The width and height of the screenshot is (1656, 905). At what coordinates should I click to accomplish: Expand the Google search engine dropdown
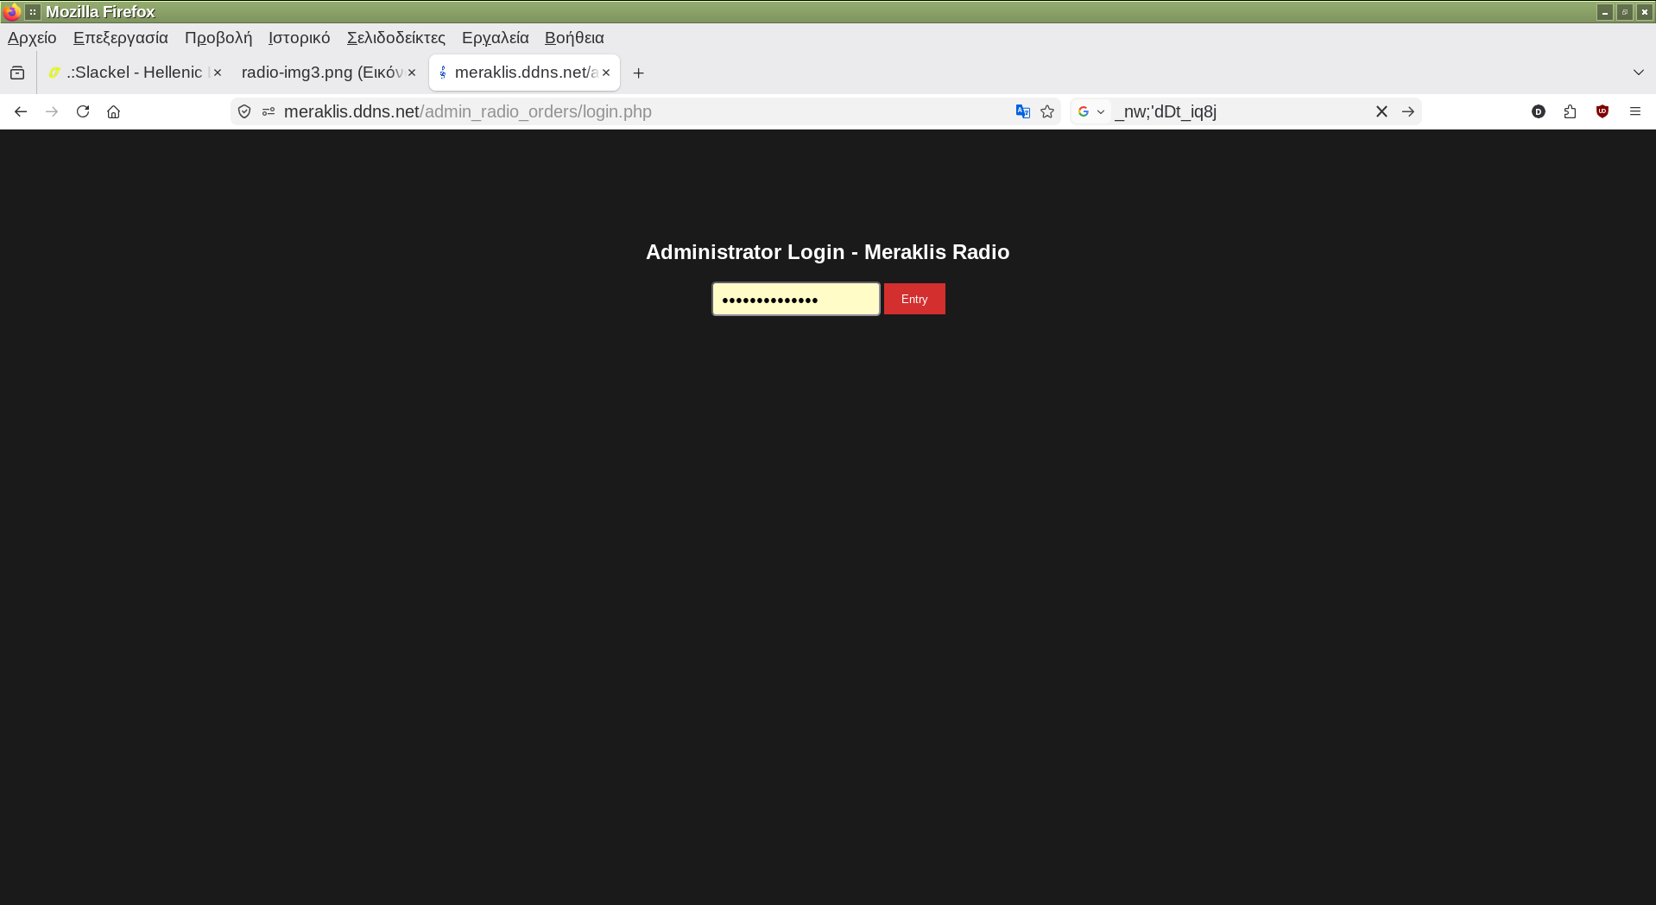tap(1091, 111)
